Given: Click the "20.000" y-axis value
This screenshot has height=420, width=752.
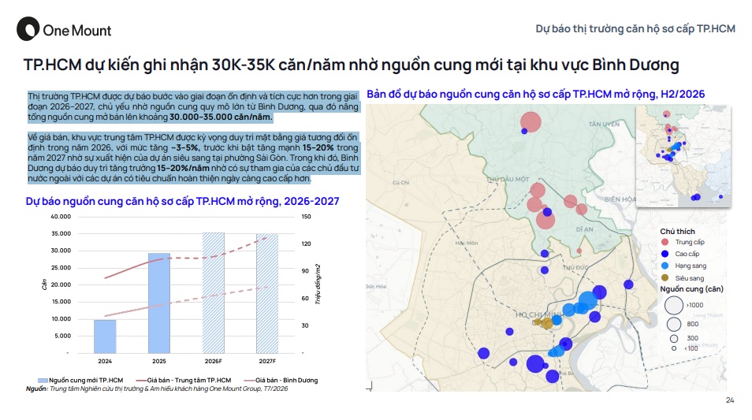Looking at the screenshot, I should [61, 284].
